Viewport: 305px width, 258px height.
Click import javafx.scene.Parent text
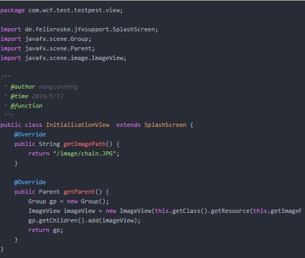[47, 48]
